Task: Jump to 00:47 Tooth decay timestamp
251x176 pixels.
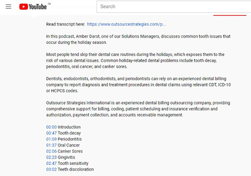Action: [51, 133]
